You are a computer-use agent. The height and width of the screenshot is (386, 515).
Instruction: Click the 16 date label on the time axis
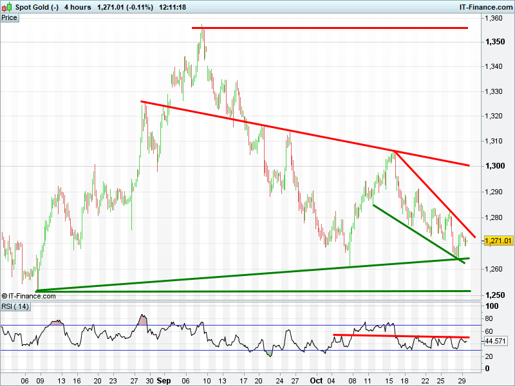pos(77,381)
